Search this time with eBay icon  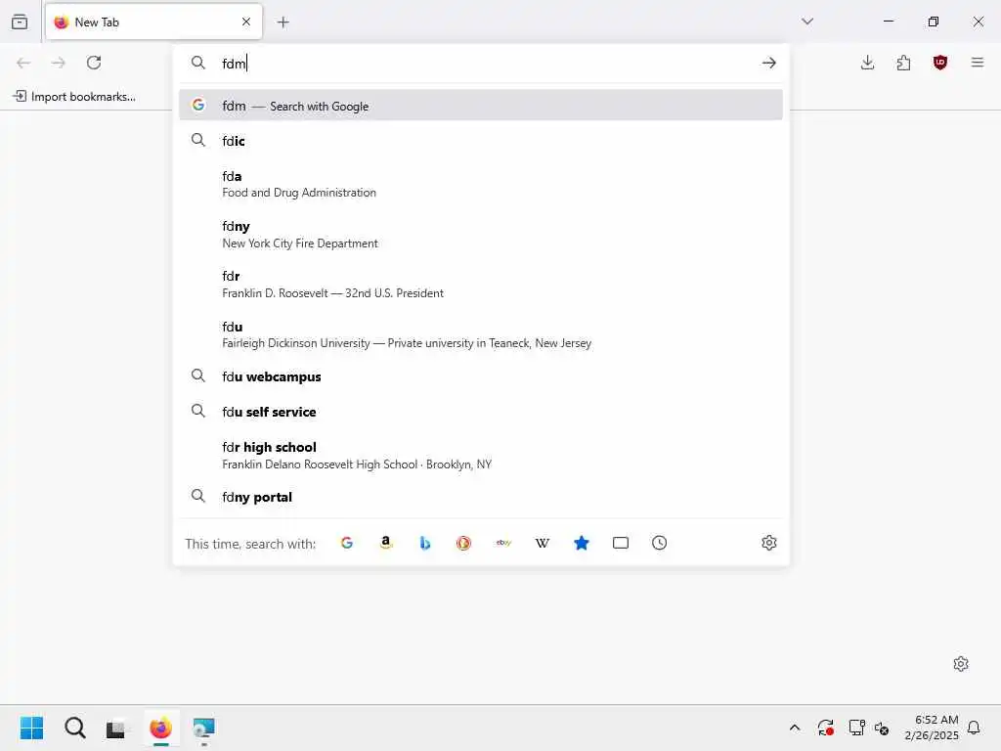503,543
